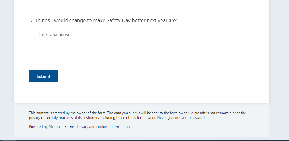Open the Terms of use link
Viewport: 289px width, 141px height.
tap(121, 127)
